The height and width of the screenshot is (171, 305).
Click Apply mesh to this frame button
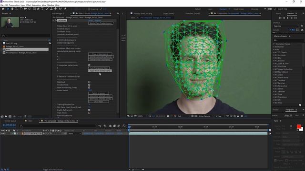tap(100, 71)
